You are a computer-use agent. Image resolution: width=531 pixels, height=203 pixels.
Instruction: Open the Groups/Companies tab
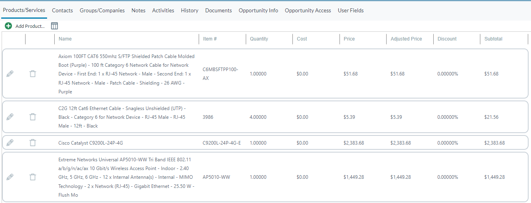(x=102, y=11)
